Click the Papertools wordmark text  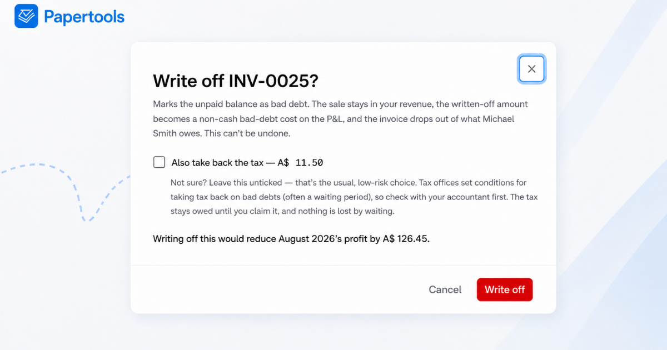tap(84, 17)
